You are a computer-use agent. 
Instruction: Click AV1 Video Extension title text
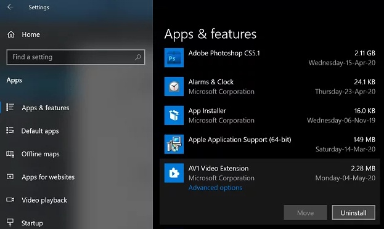tap(218, 168)
